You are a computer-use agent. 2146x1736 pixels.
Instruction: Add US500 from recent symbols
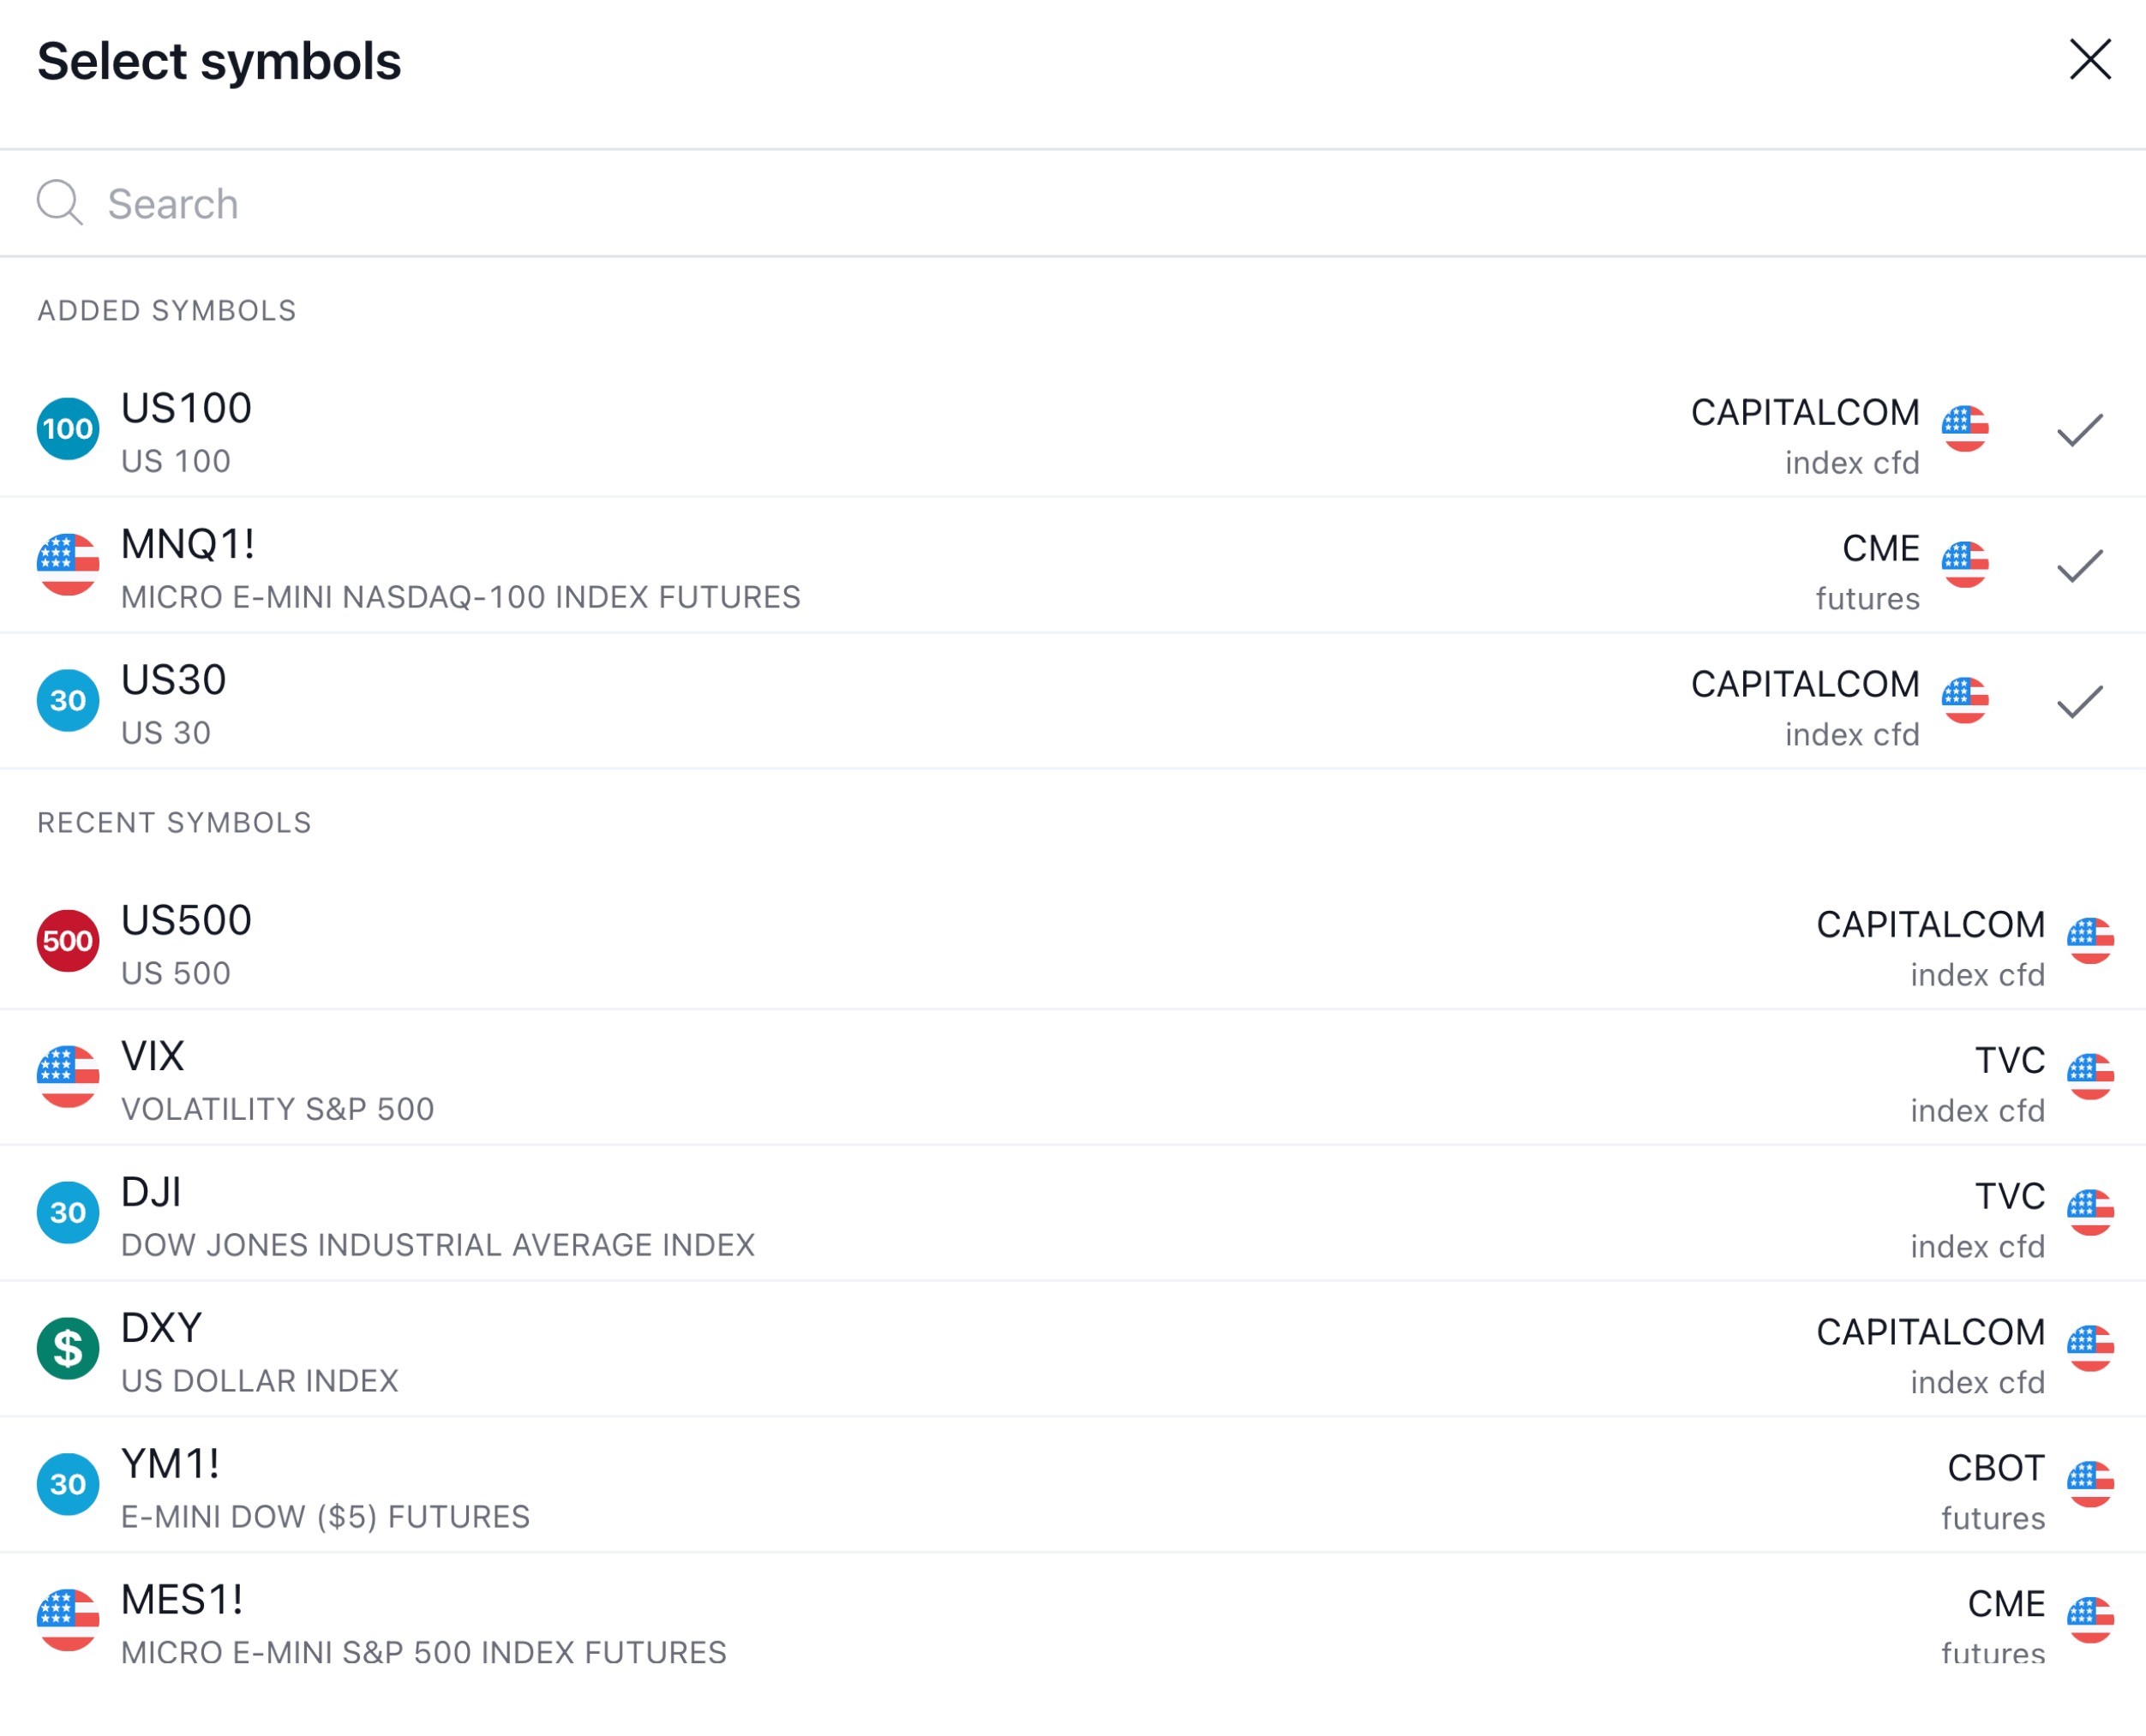pyautogui.click(x=1073, y=942)
